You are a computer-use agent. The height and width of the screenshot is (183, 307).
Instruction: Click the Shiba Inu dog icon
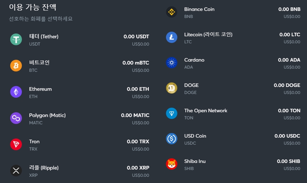click(172, 164)
